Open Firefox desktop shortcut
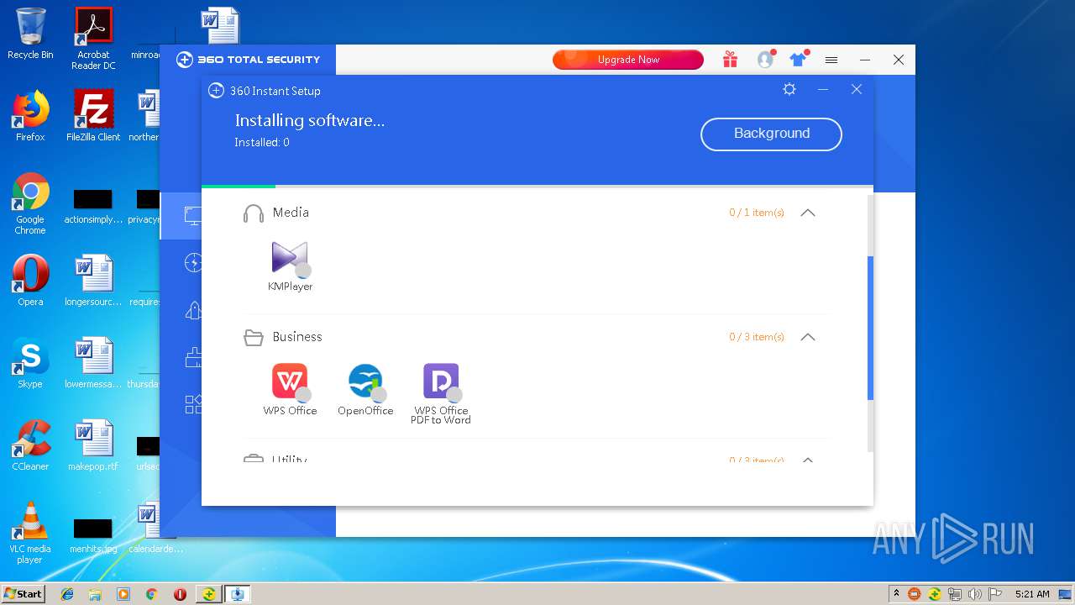This screenshot has width=1075, height=605. 30,116
